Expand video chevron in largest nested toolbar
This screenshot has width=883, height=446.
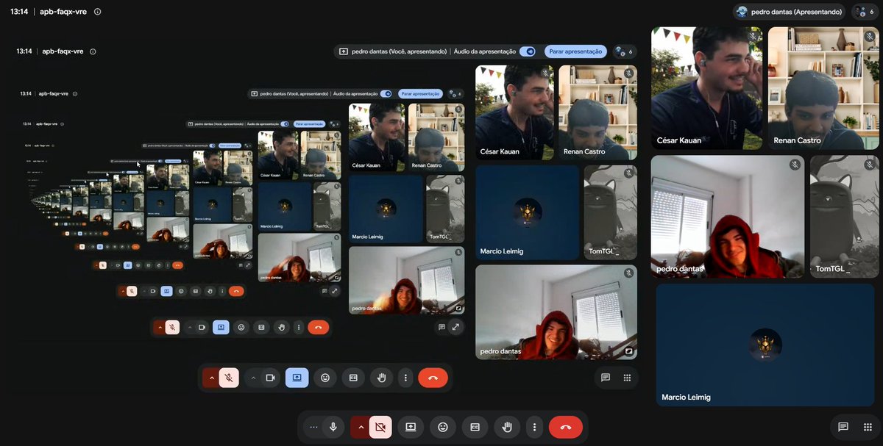(253, 378)
